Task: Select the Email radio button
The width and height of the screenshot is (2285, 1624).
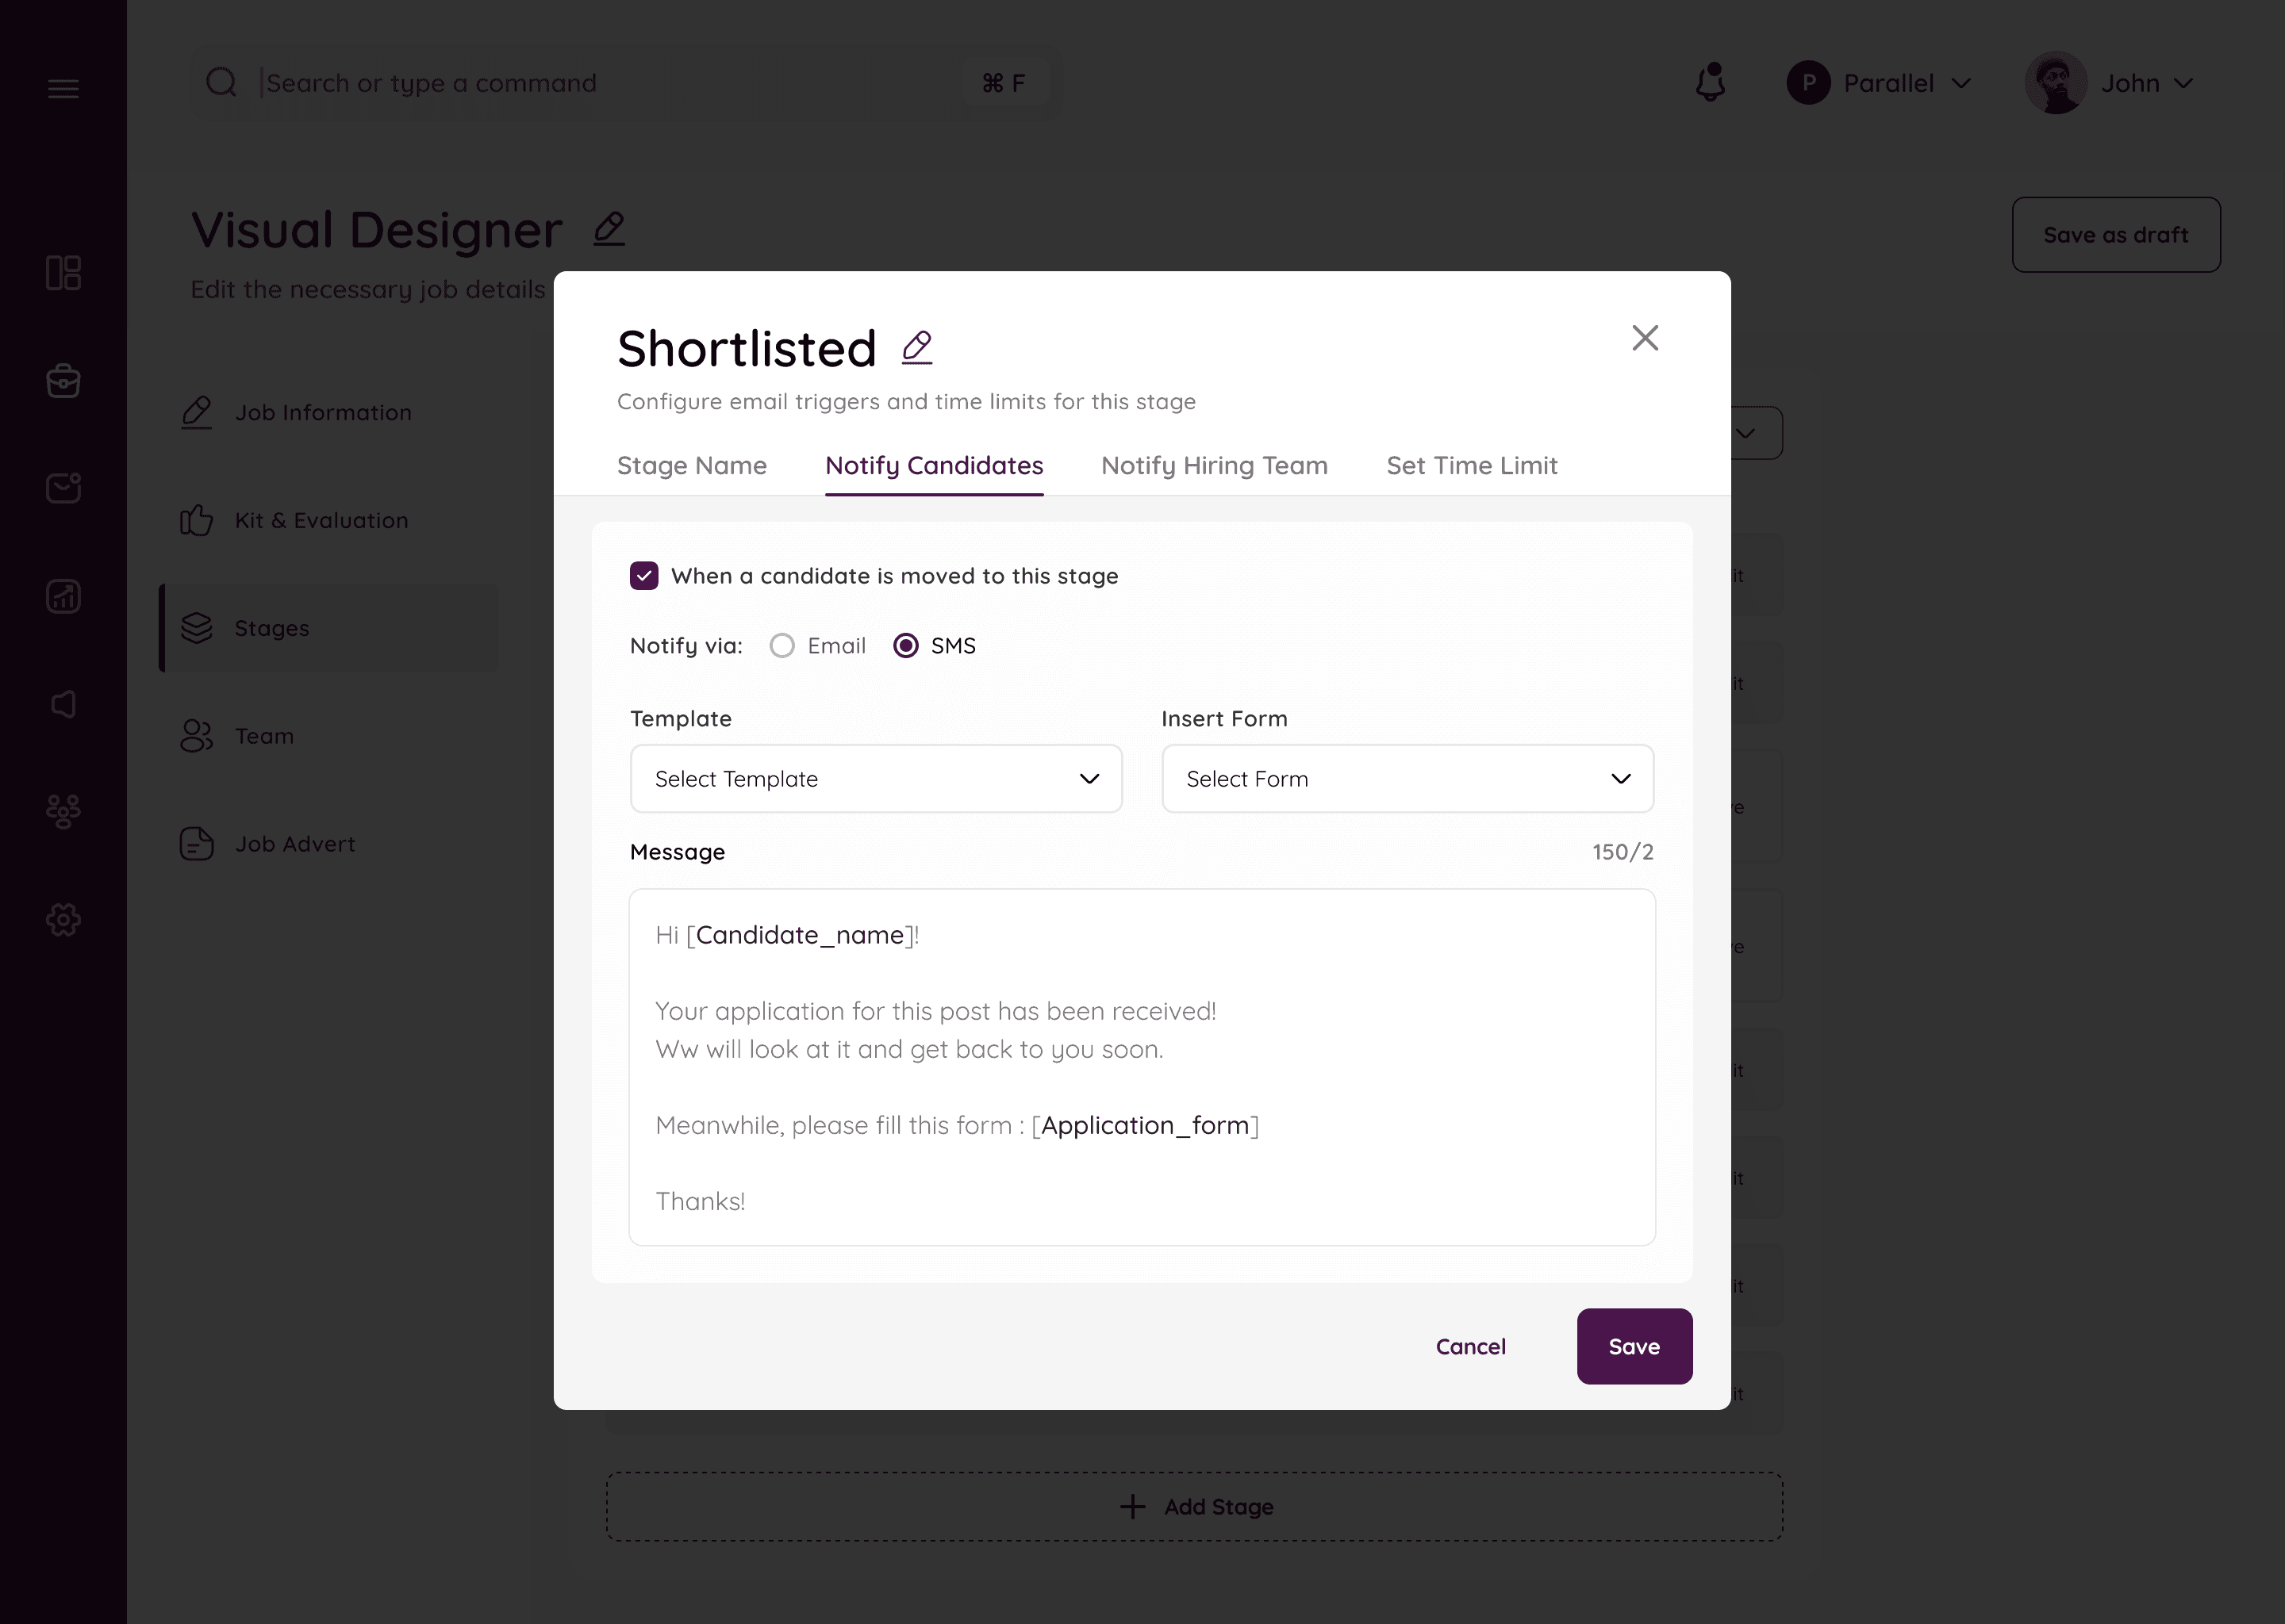Action: tap(782, 646)
